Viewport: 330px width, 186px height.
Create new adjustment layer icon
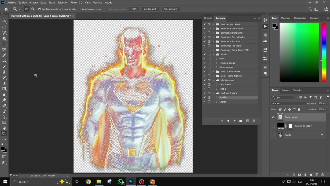coord(305,175)
